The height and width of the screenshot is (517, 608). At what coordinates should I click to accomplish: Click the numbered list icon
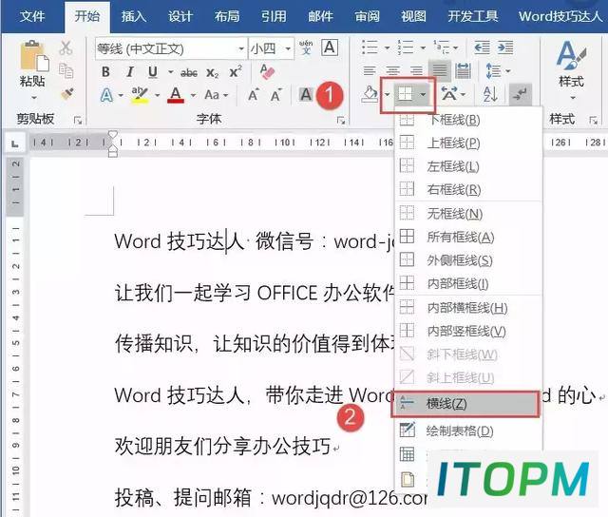click(406, 48)
